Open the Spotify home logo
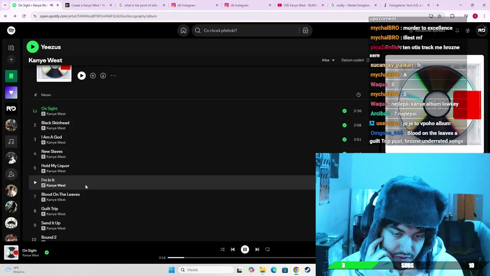 (11, 30)
